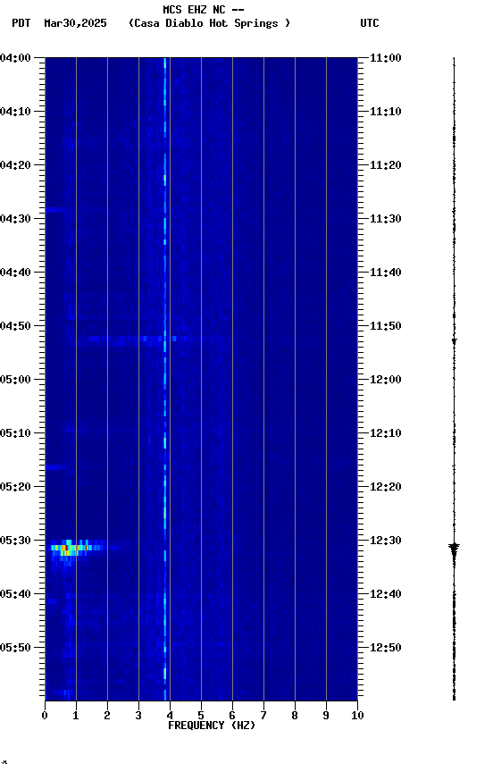The width and height of the screenshot is (493, 772).
Task: Click the 11:20 UTC time label
Action: pyautogui.click(x=386, y=165)
